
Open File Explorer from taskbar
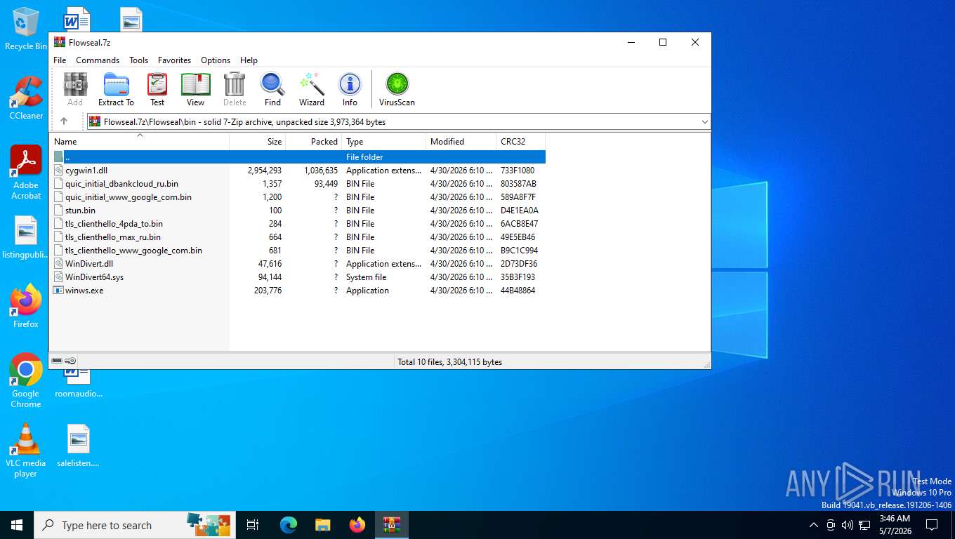[x=322, y=525]
